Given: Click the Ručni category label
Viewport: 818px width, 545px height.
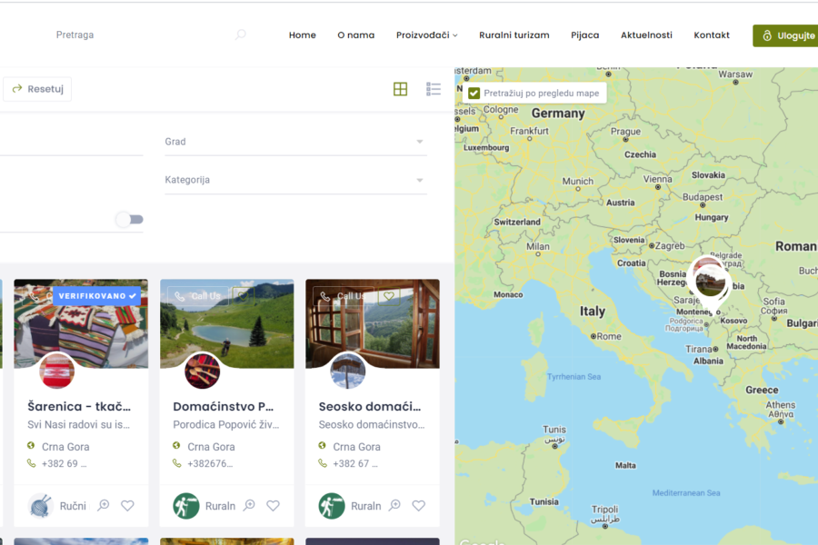Looking at the screenshot, I should [x=73, y=506].
